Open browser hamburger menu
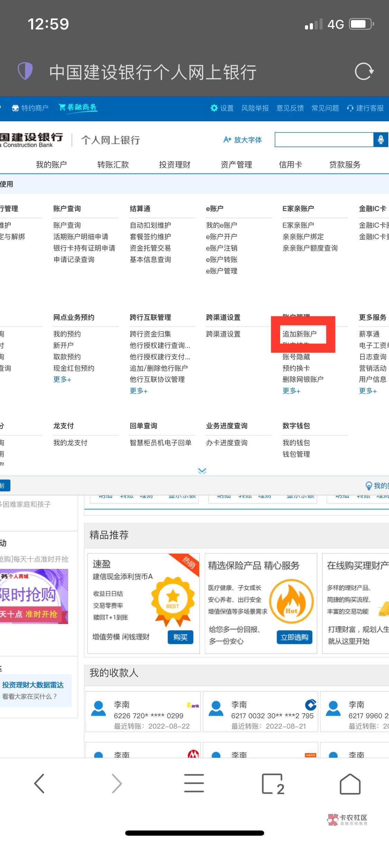This screenshot has height=844, width=389. tap(194, 783)
